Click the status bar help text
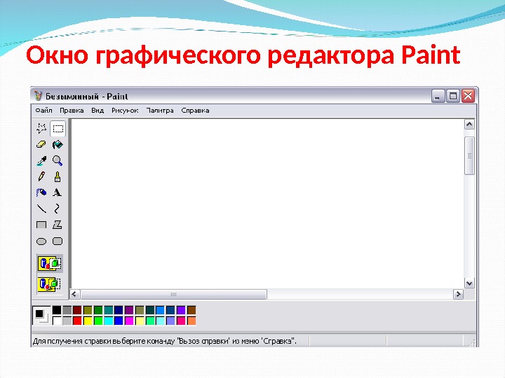This screenshot has width=505, height=378. tap(165, 341)
